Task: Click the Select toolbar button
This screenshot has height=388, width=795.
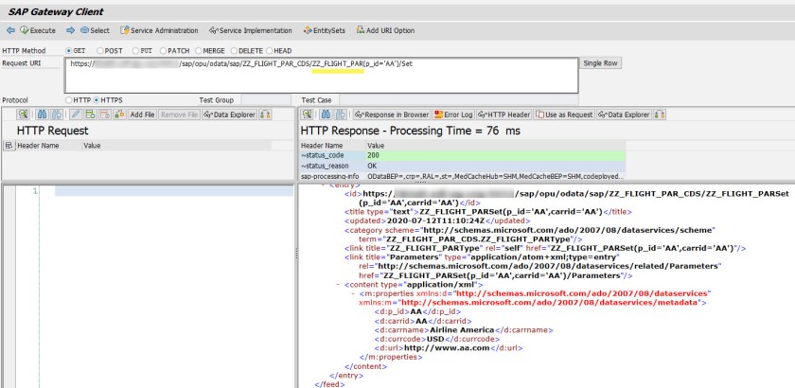Action: pyautogui.click(x=95, y=30)
